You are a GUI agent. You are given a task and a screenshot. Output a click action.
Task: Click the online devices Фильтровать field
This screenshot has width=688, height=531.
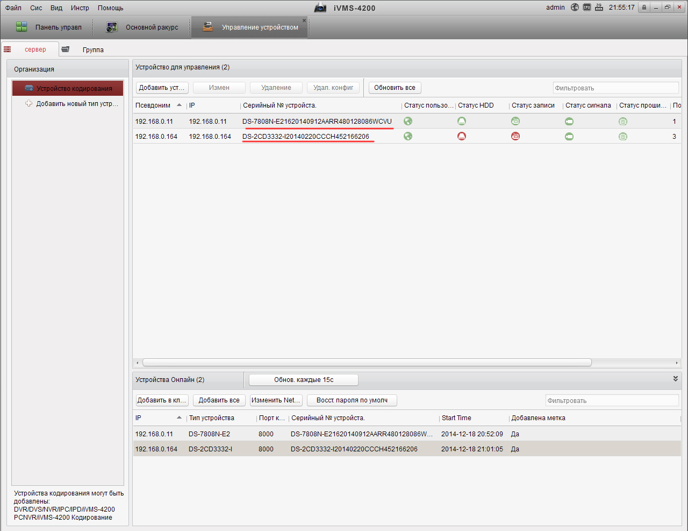612,401
